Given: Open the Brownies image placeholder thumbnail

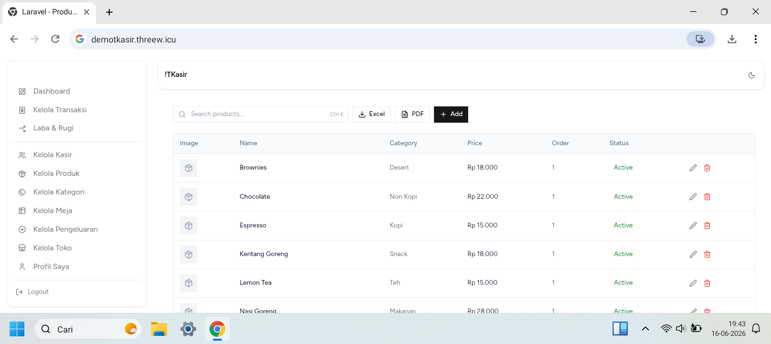Looking at the screenshot, I should coord(188,168).
